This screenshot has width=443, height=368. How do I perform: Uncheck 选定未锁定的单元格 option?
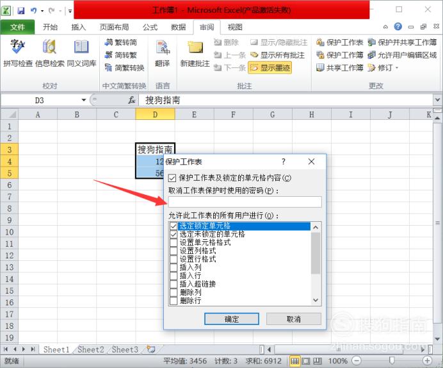pyautogui.click(x=173, y=234)
